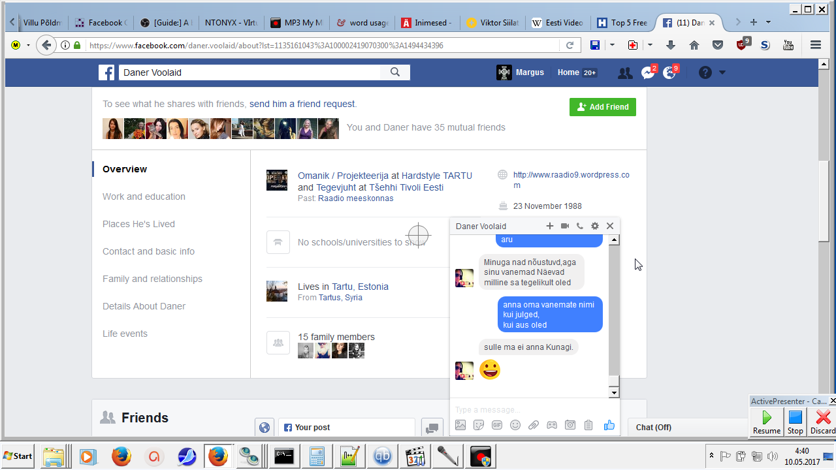Start a video call with Daner Voolaid
This screenshot has width=836, height=470.
[x=565, y=226]
